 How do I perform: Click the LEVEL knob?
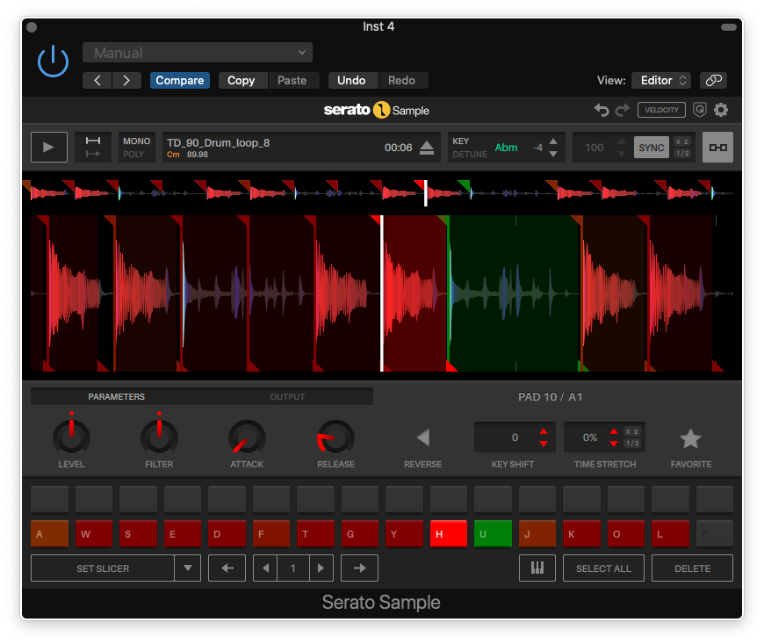pyautogui.click(x=71, y=437)
